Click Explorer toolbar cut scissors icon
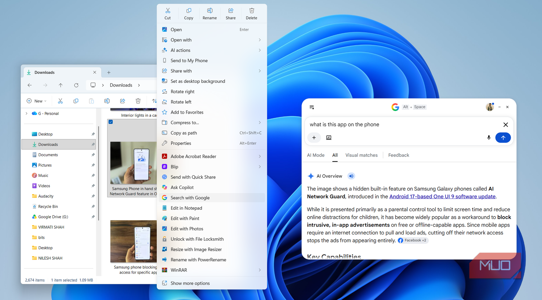Viewport: 542px width, 300px height. [x=60, y=101]
